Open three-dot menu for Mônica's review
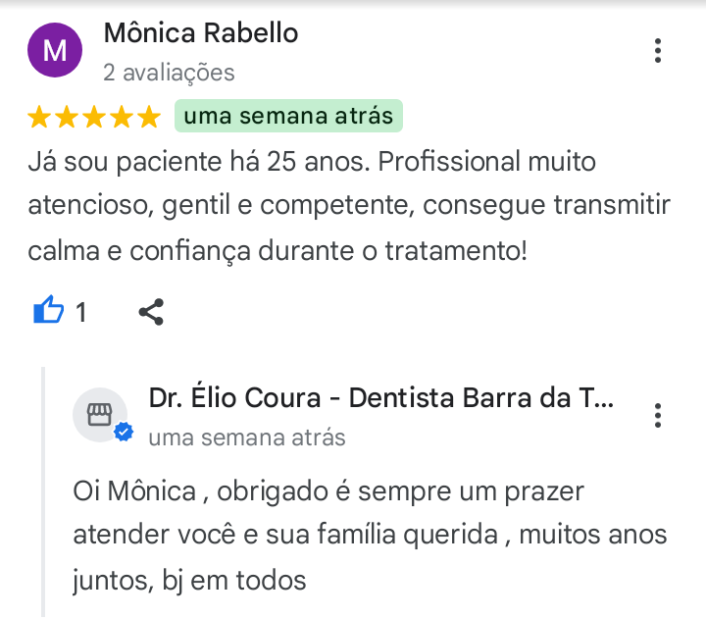The image size is (706, 618). click(657, 50)
